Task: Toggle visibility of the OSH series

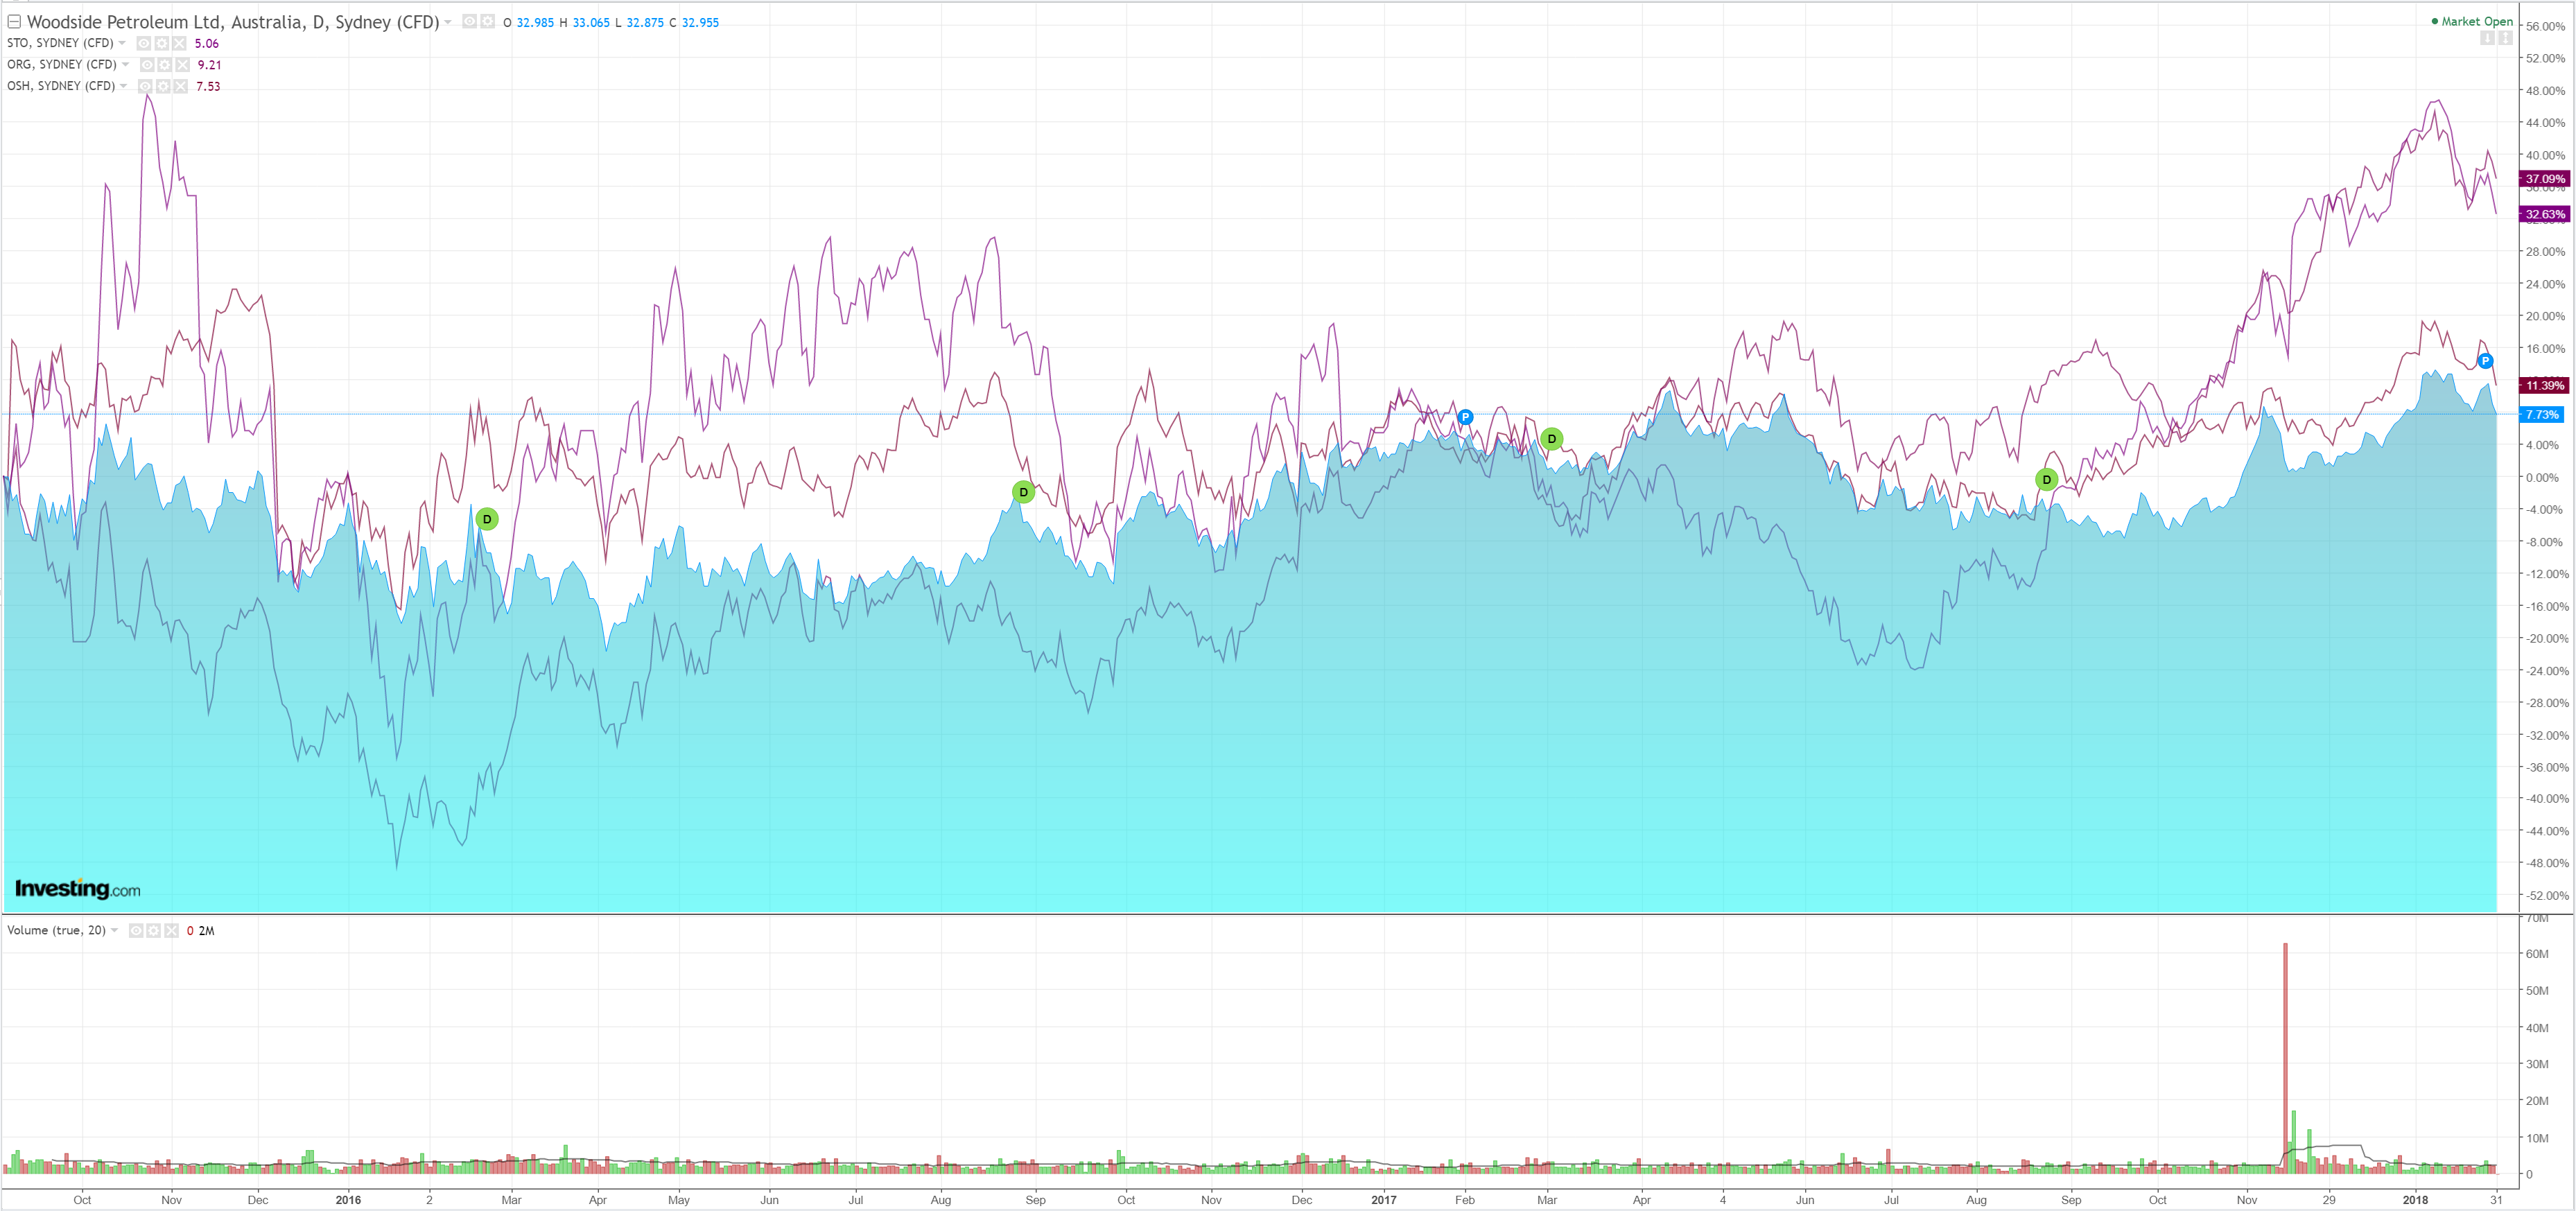Action: 145,86
